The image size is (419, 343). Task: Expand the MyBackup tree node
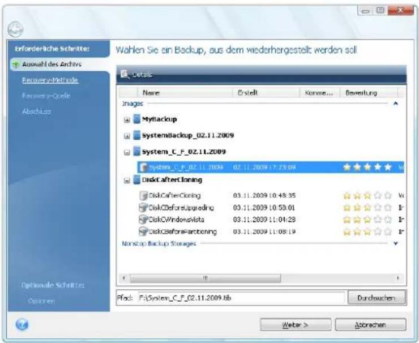coord(127,120)
